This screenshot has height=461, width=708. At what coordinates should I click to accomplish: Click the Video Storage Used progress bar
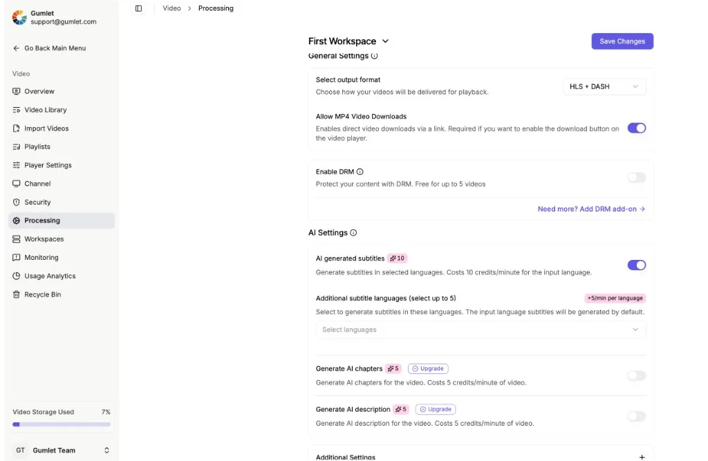click(x=62, y=424)
